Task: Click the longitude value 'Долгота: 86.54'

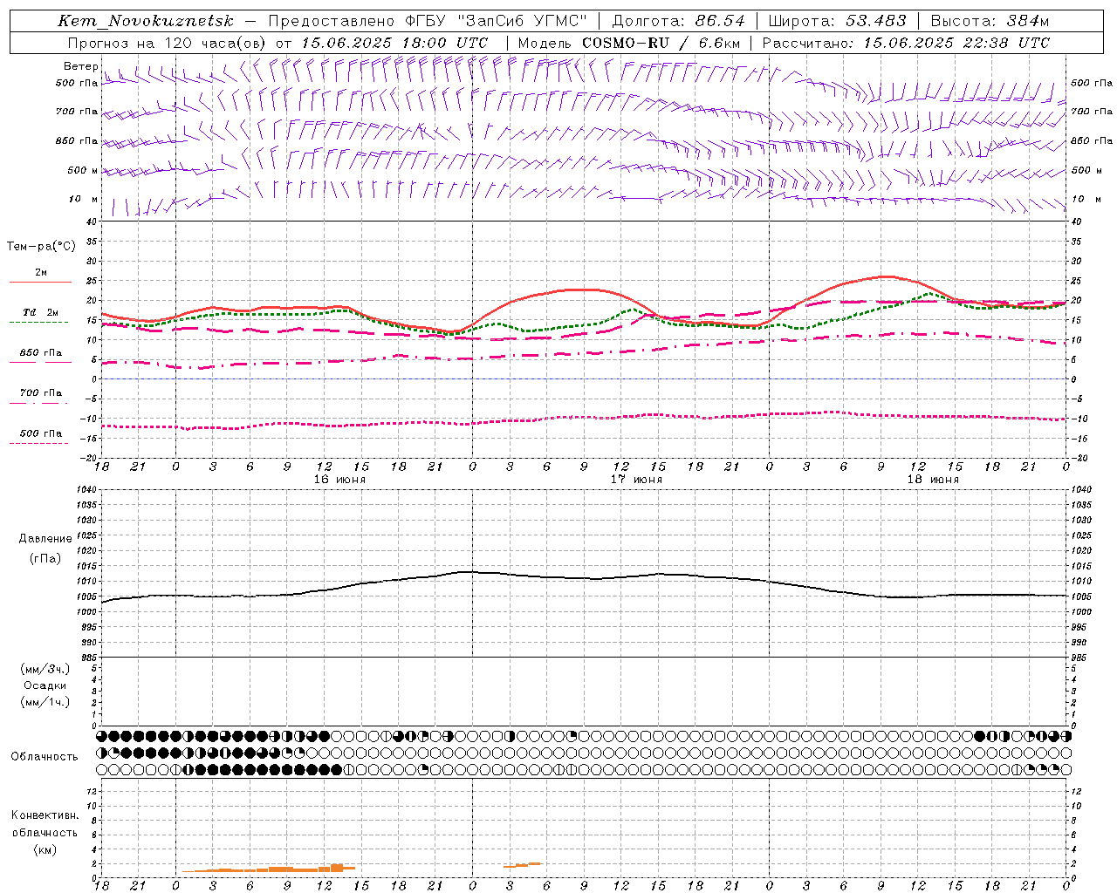Action: pyautogui.click(x=678, y=21)
